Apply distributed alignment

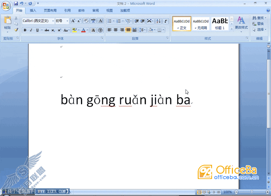[134, 30]
